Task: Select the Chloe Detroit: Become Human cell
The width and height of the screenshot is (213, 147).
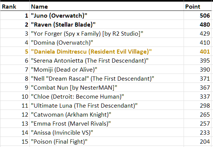Action: coord(107,96)
